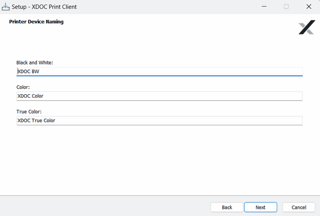Click on the "XDOC True Color" text value
The image size is (320, 216).
click(x=36, y=120)
